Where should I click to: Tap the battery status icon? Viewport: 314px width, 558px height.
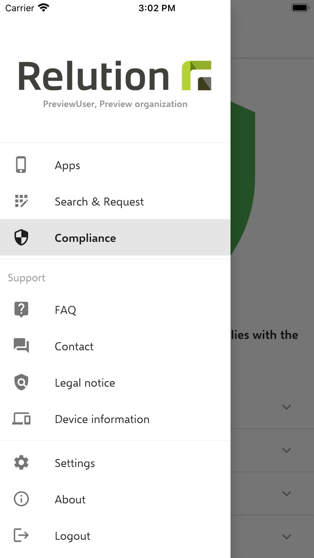click(x=300, y=8)
